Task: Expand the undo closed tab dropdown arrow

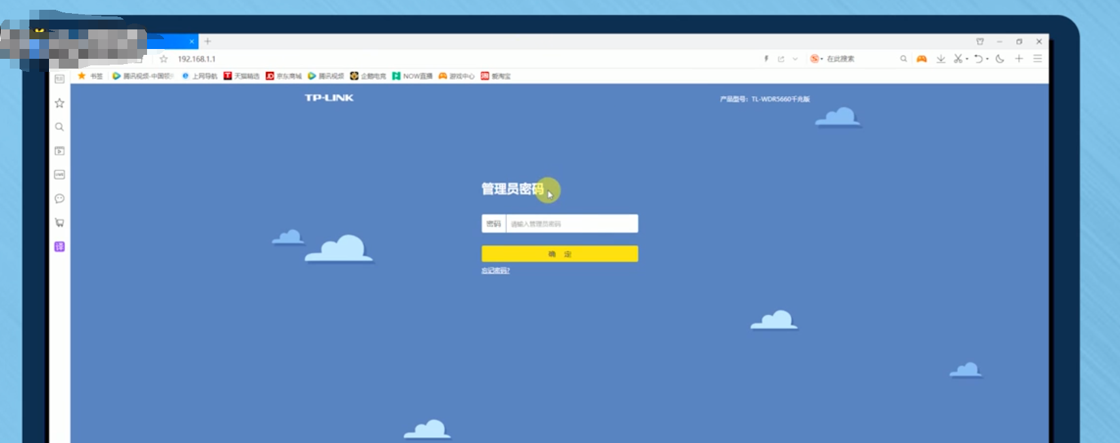Action: click(x=987, y=59)
